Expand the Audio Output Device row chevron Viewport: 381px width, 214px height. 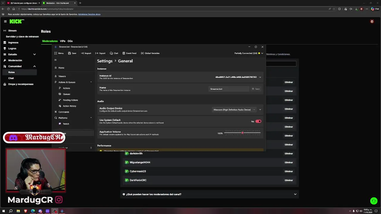[x=260, y=110]
